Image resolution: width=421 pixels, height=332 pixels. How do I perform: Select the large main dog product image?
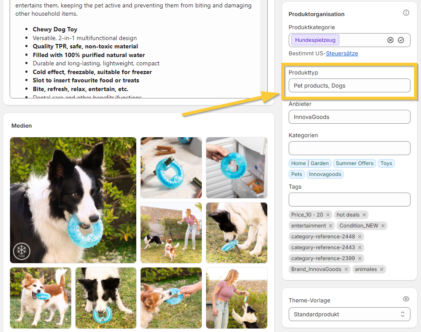coord(73,200)
